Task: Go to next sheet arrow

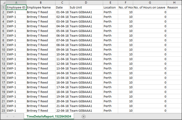Action: pos(14,117)
